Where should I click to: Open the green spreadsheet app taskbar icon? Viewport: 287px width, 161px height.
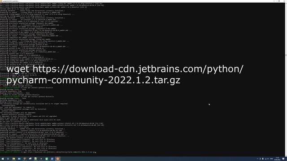click(x=47, y=159)
